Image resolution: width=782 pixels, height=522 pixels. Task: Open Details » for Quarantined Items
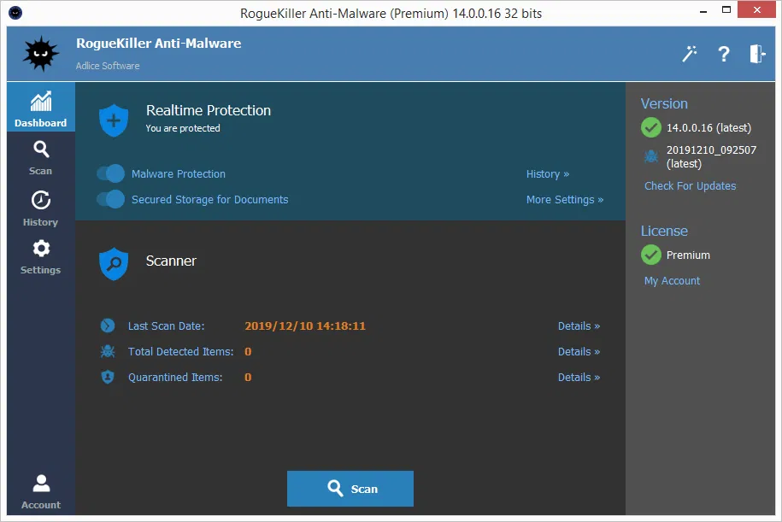click(579, 378)
